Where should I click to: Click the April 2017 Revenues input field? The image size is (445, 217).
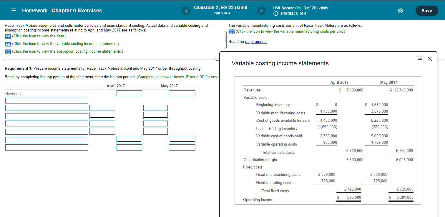pyautogui.click(x=129, y=93)
